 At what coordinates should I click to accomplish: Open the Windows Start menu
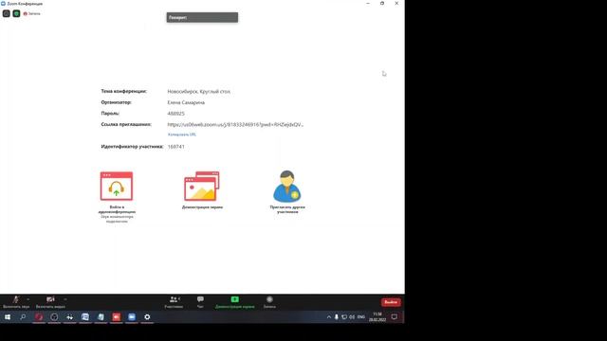click(8, 317)
